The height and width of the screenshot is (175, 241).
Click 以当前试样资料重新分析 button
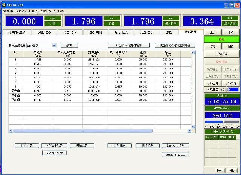point(175,45)
